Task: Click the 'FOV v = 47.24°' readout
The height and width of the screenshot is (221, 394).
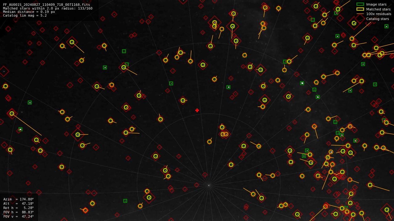Action: [18, 216]
